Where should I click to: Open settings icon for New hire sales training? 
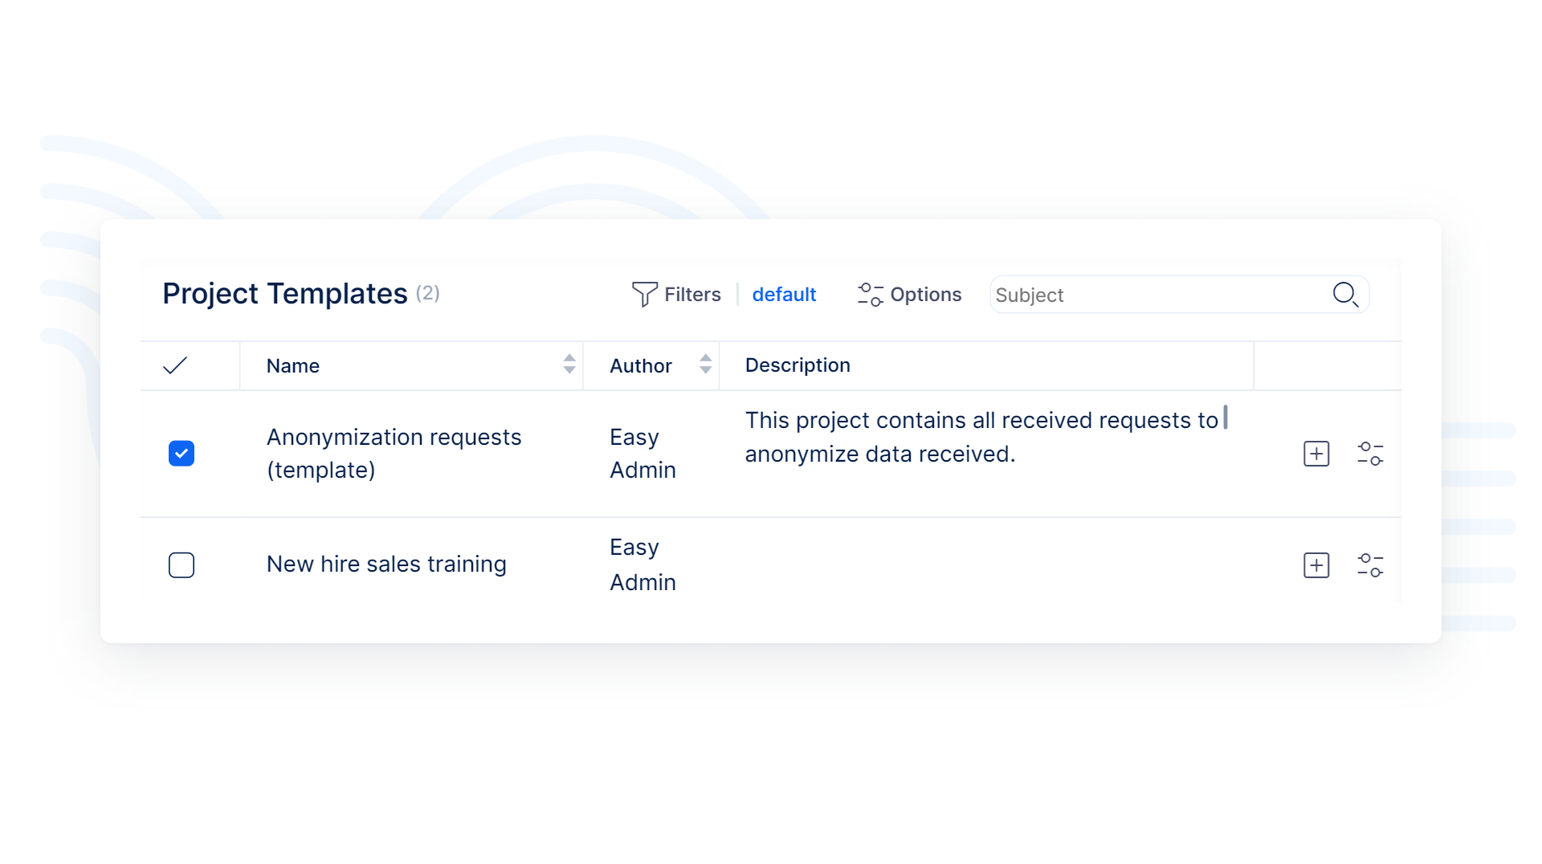(x=1371, y=565)
